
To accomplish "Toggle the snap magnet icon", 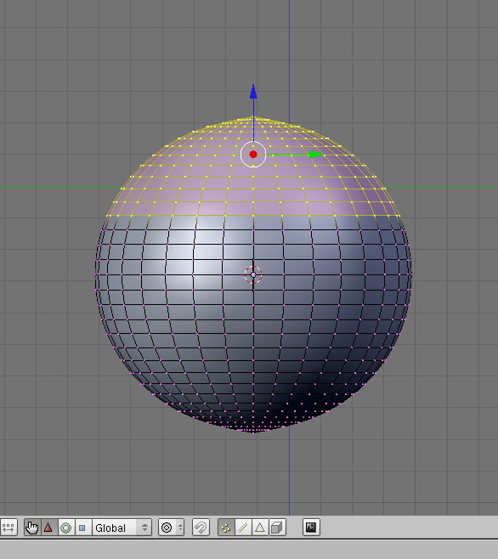I will click(201, 528).
